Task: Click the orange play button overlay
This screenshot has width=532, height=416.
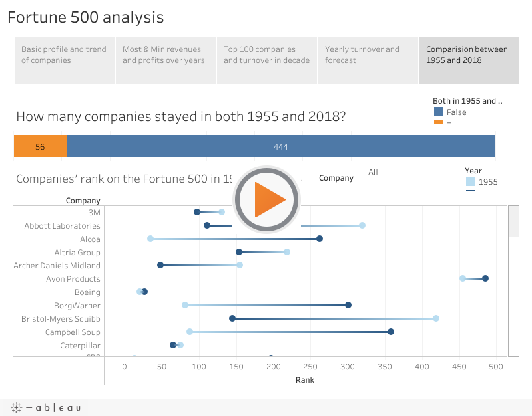Action: 267,199
